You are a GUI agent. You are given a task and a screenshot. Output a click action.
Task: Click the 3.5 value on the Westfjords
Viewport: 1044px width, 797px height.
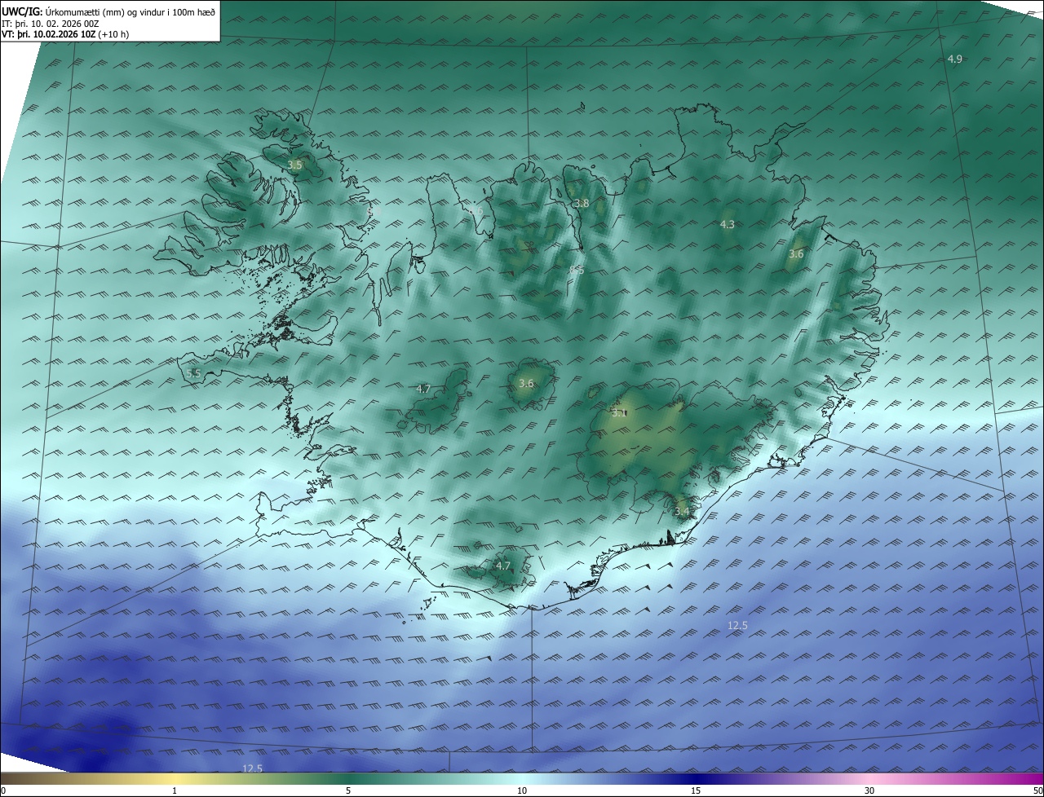294,165
